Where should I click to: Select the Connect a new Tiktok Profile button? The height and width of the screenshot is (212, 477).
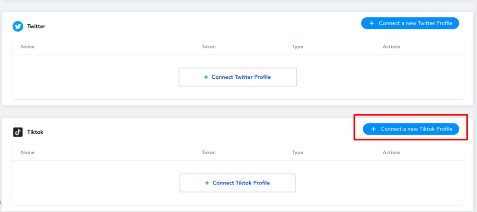point(411,129)
